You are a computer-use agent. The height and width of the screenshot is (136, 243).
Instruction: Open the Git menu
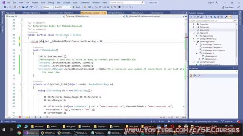(27, 3)
